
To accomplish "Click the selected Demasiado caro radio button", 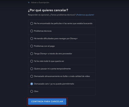I will (x=32, y=84).
